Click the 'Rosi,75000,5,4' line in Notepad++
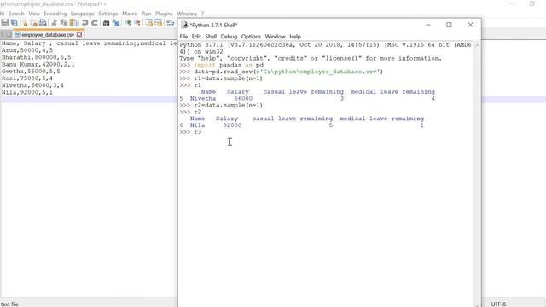The width and height of the screenshot is (546, 307). (x=27, y=78)
